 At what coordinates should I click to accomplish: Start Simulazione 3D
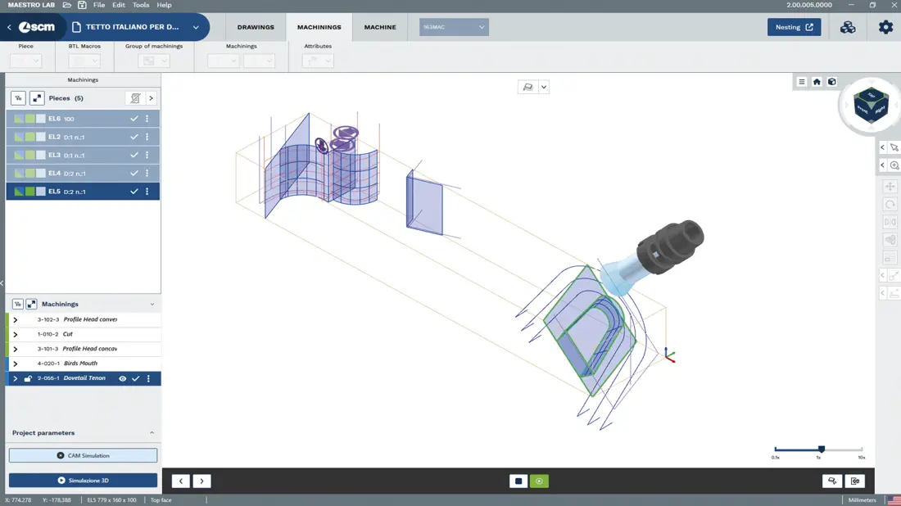point(83,481)
